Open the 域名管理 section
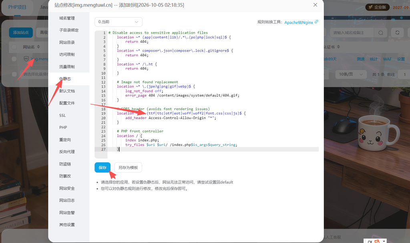The width and height of the screenshot is (410, 243). tap(67, 18)
